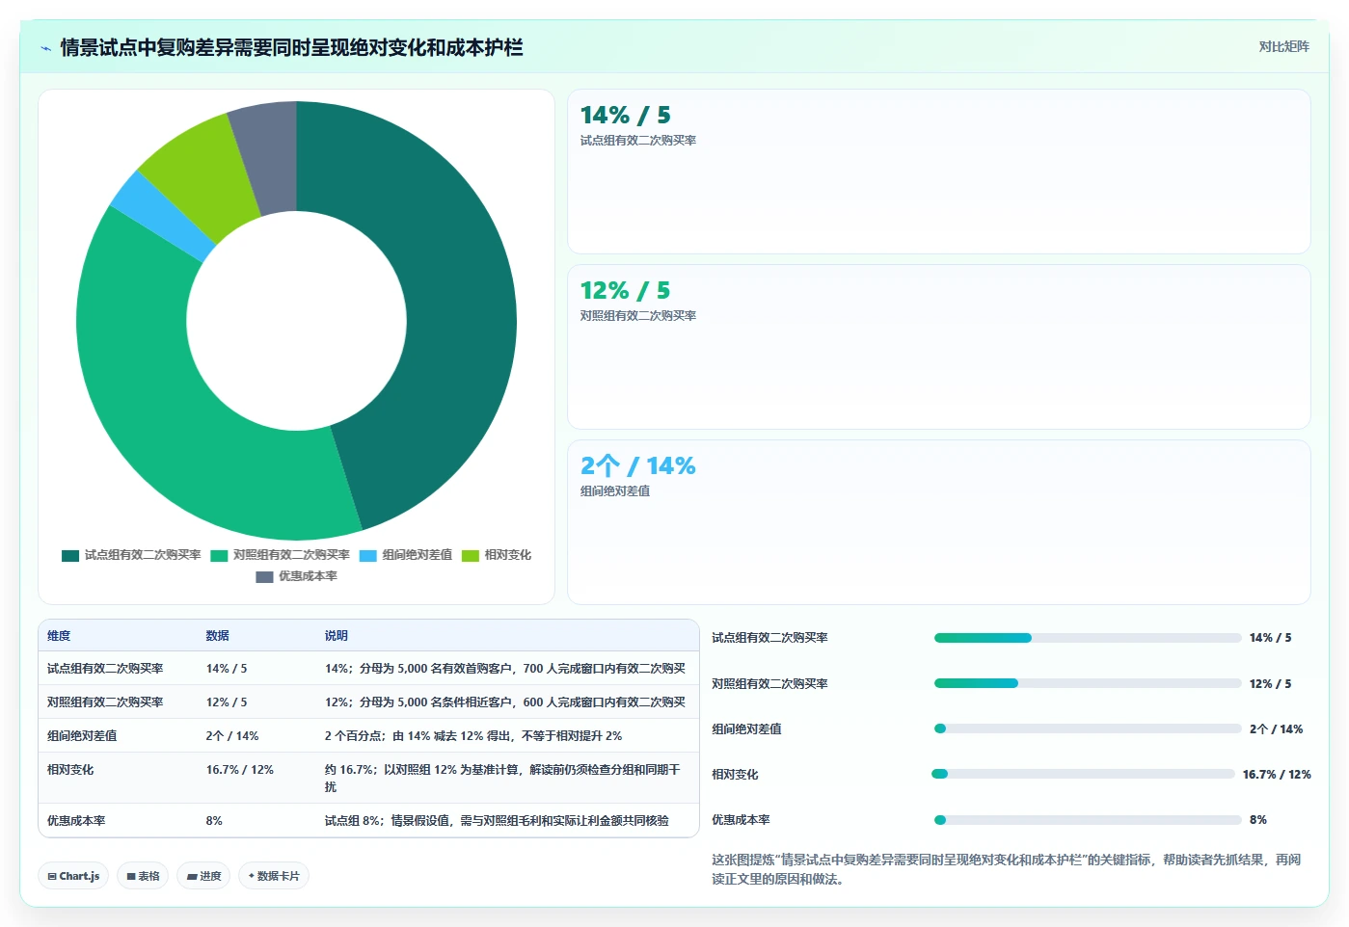
Task: Open the 14% / 5 data card
Action: [x=939, y=172]
